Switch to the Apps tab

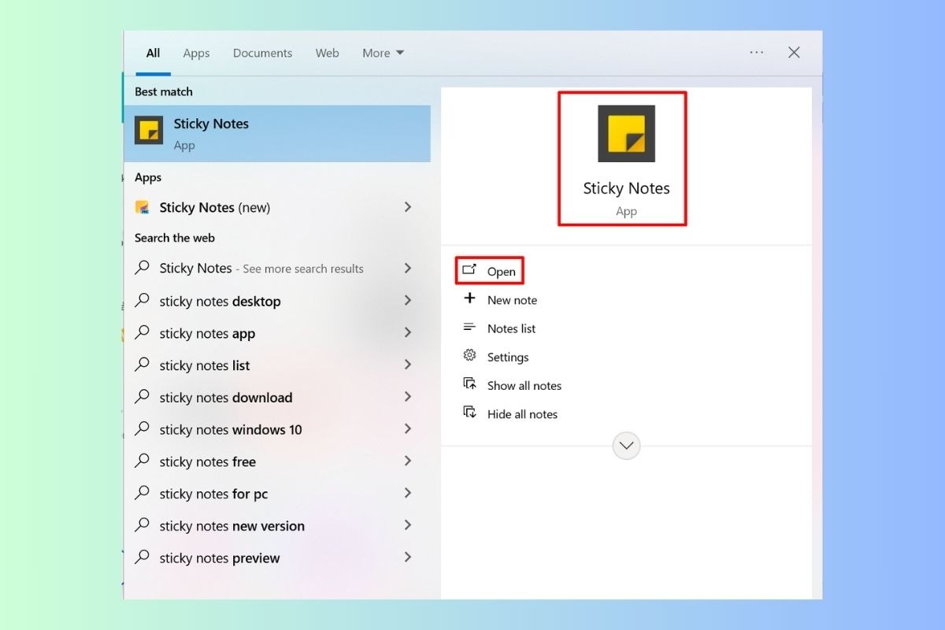(196, 53)
